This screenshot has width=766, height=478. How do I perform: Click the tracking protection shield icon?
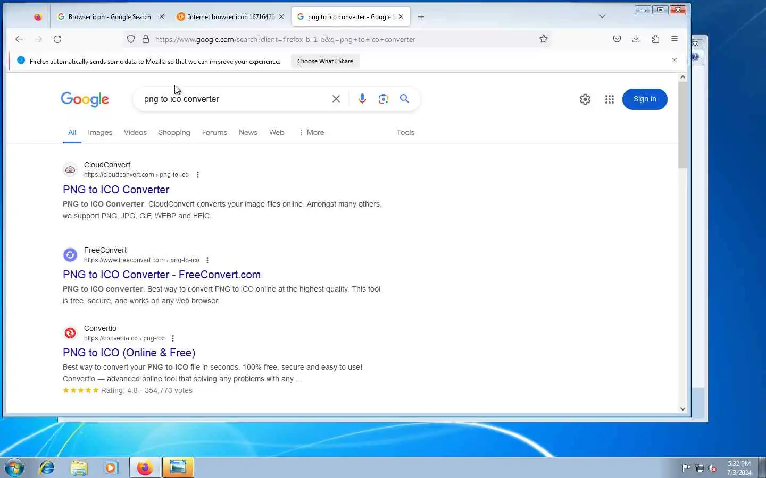pos(131,39)
